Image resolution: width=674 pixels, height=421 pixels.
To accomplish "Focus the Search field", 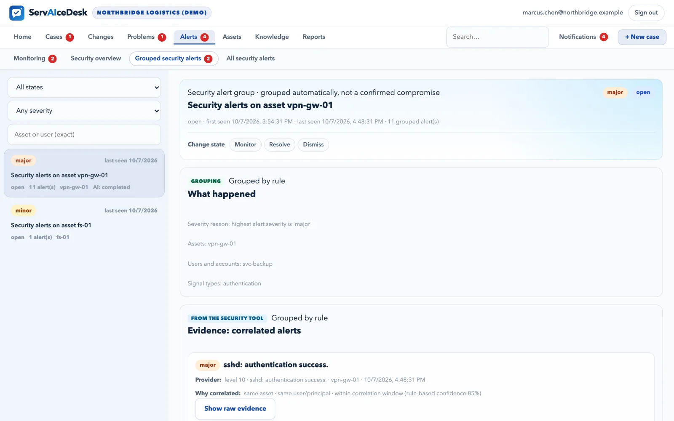I will coord(497,37).
